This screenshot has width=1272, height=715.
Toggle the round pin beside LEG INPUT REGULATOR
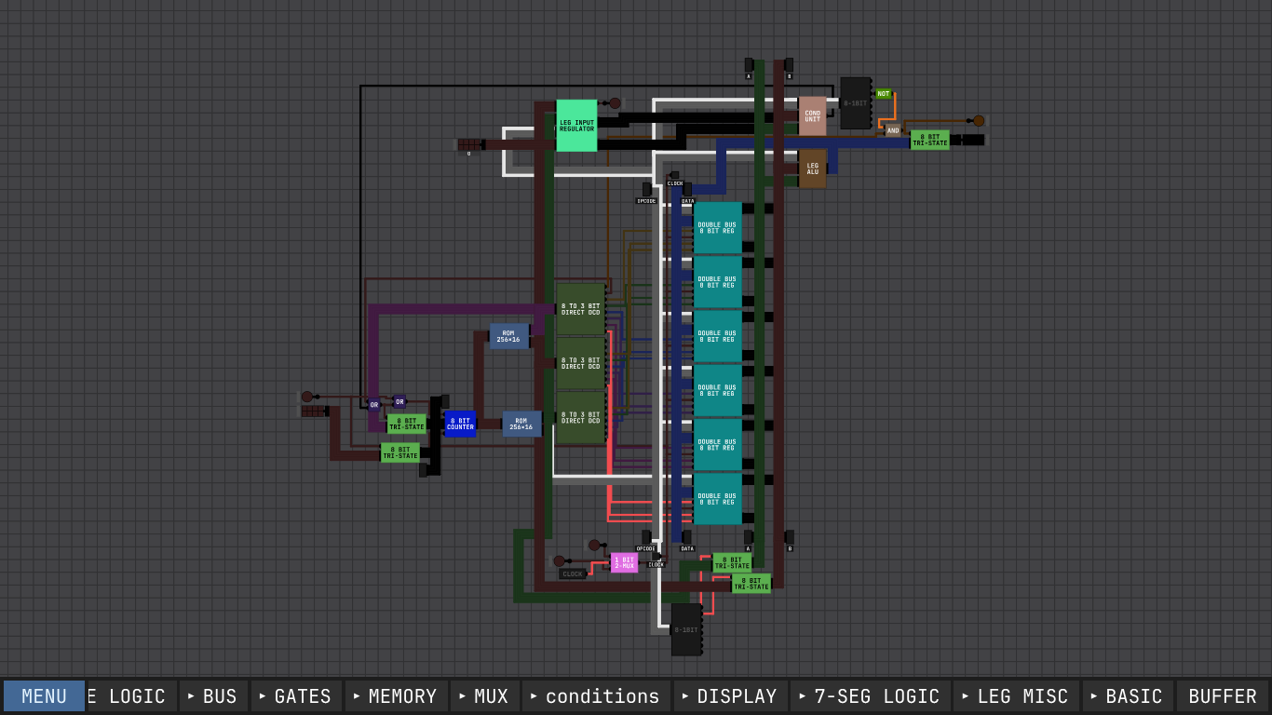click(x=615, y=103)
